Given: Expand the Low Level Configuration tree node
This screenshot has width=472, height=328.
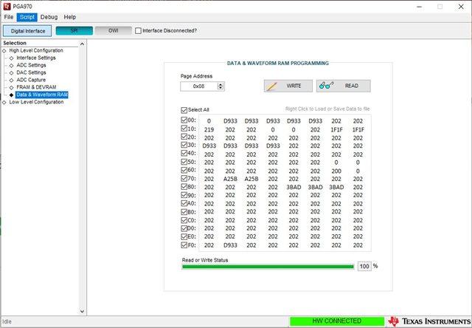Looking at the screenshot, I should (x=4, y=102).
